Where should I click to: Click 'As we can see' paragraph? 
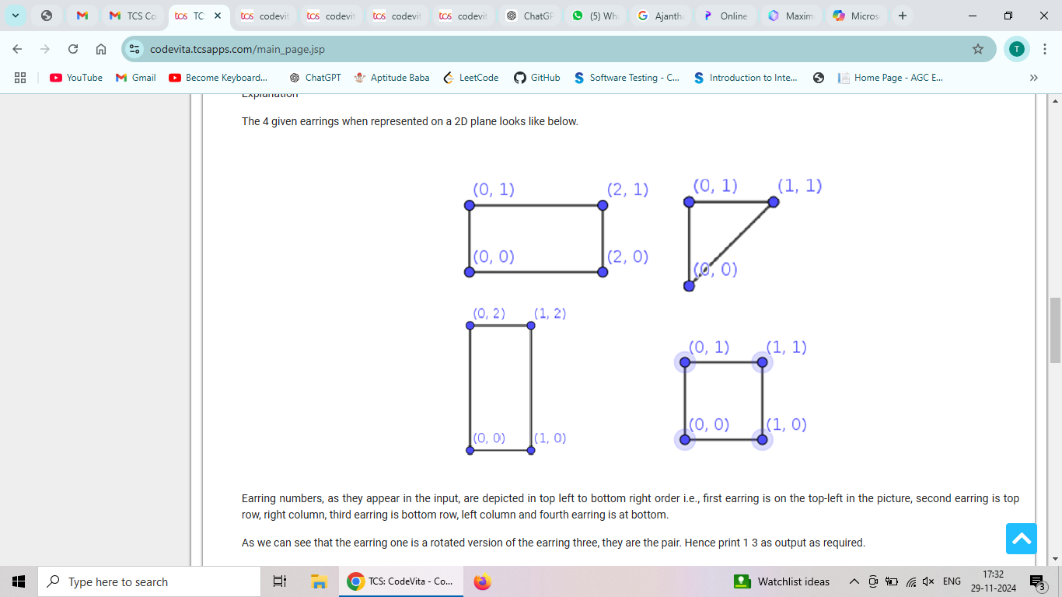point(553,543)
